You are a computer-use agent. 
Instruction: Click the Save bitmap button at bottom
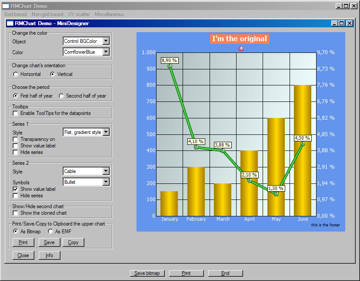pos(147,273)
